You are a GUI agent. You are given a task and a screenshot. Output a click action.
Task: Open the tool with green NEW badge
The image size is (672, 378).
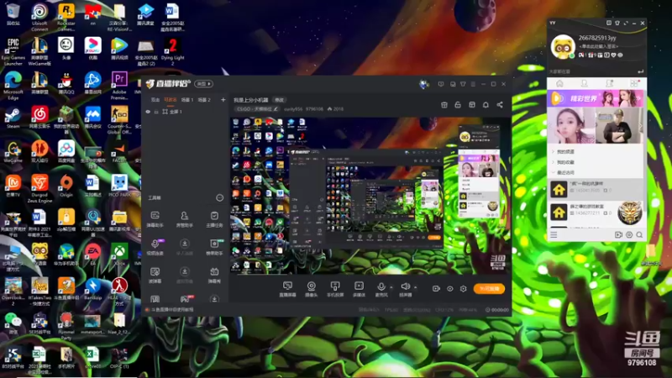click(215, 247)
